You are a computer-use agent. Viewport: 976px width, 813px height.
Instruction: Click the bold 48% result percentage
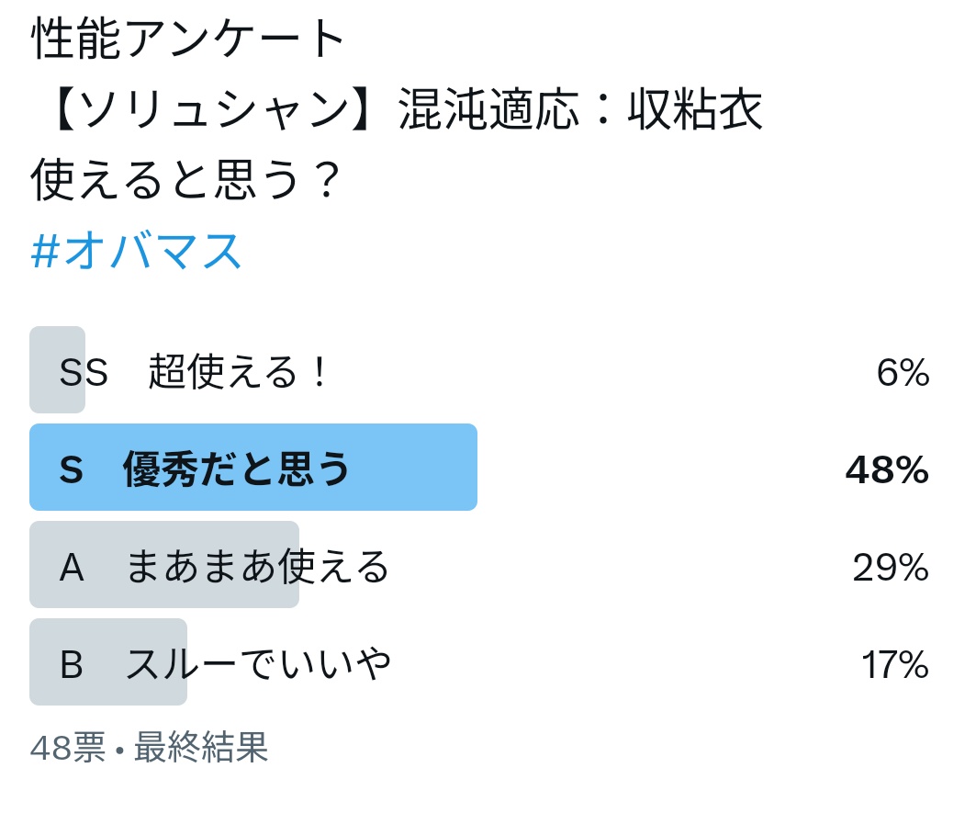point(886,470)
